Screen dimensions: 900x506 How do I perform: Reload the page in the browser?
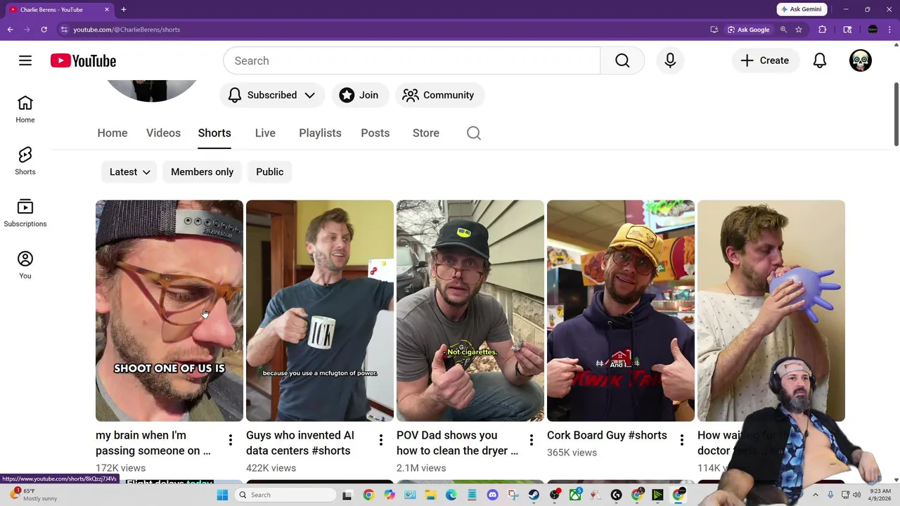click(44, 30)
